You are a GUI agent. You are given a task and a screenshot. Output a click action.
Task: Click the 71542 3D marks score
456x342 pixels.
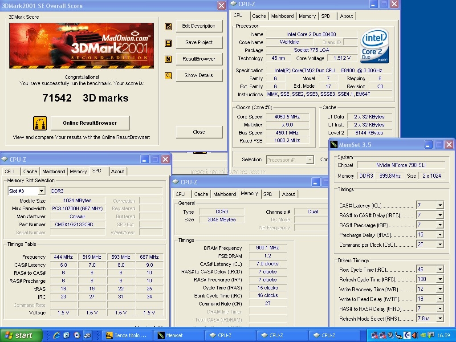85,98
